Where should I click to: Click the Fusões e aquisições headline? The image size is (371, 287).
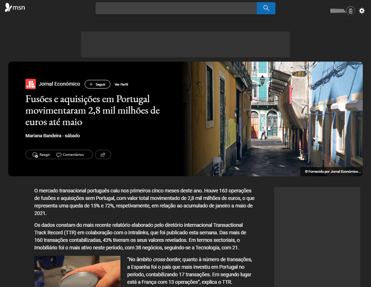[x=92, y=110]
